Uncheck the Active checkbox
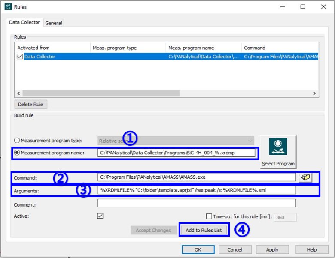This screenshot has width=335, height=258. [x=100, y=216]
